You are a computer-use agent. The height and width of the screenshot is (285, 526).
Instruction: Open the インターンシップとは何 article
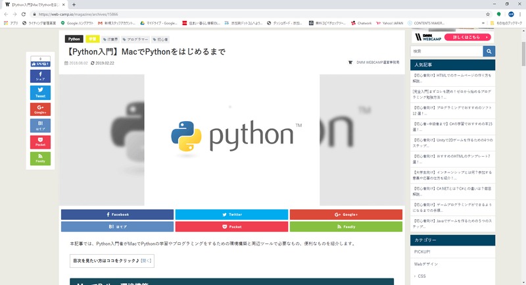coord(452,175)
